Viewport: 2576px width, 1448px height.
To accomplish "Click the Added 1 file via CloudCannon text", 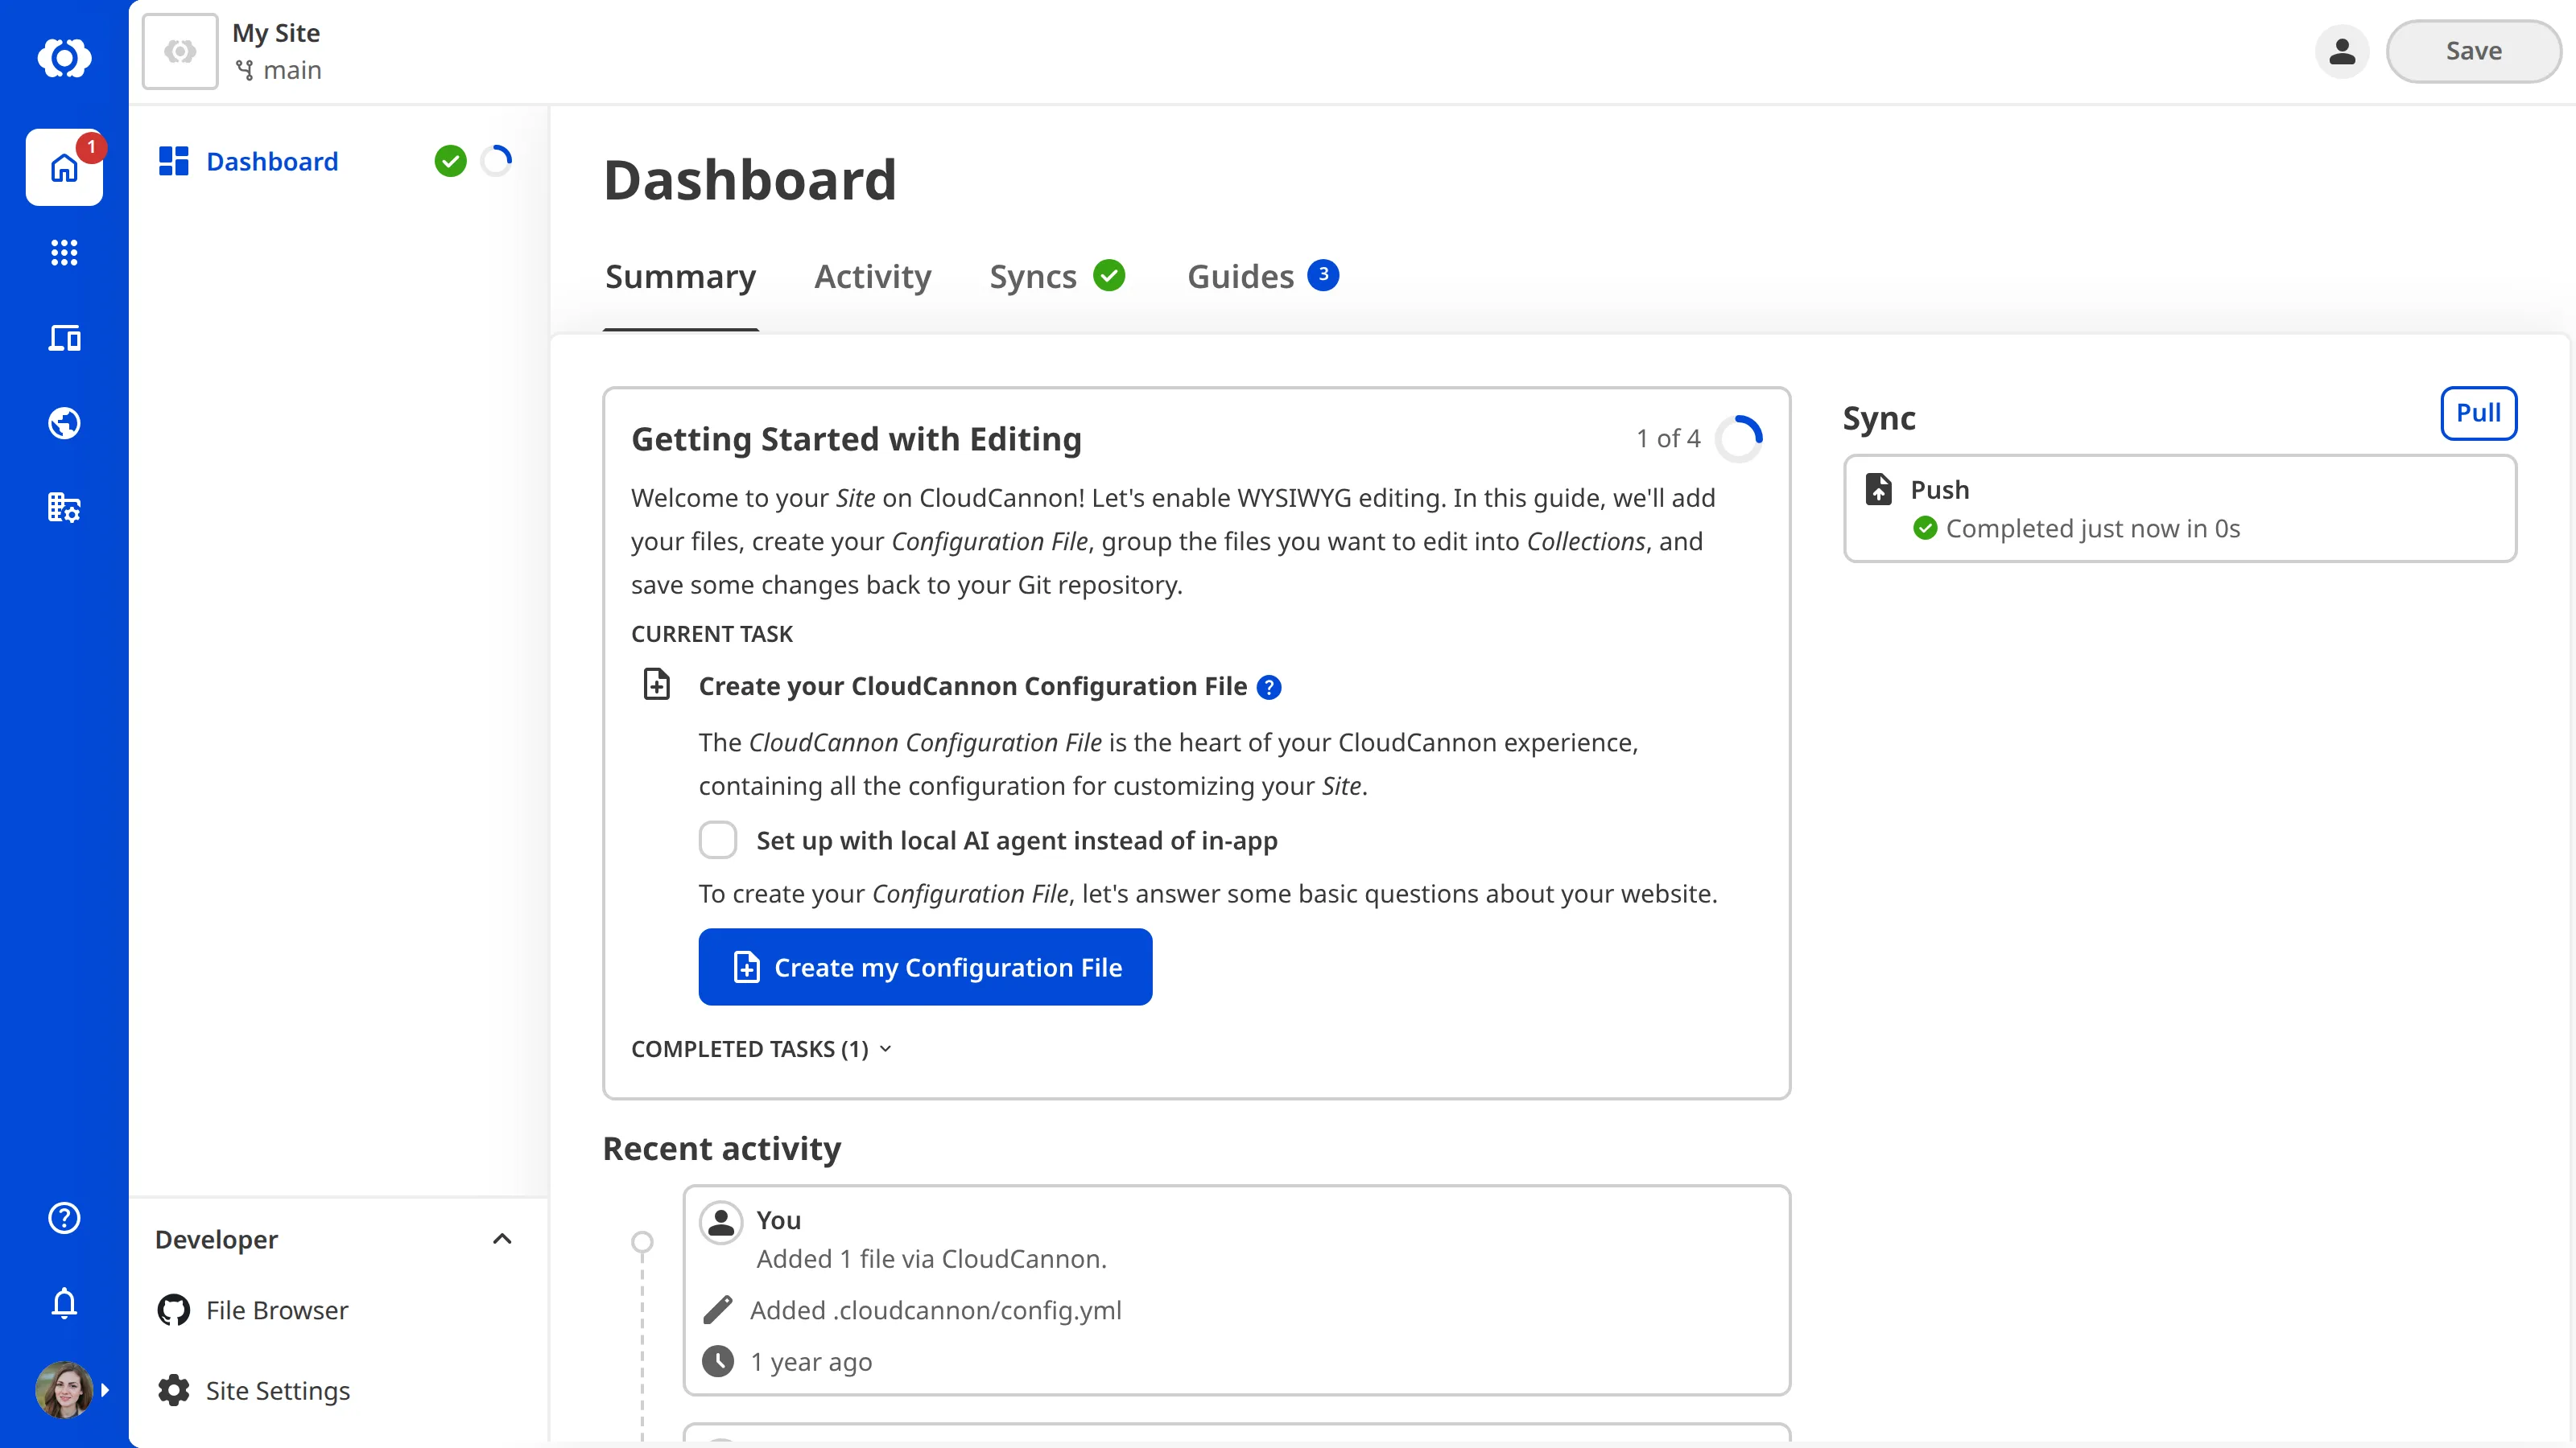I will (931, 1259).
